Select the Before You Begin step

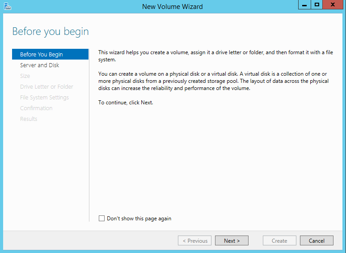51,54
